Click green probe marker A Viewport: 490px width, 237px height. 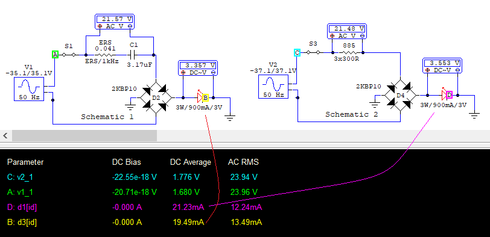click(x=55, y=55)
